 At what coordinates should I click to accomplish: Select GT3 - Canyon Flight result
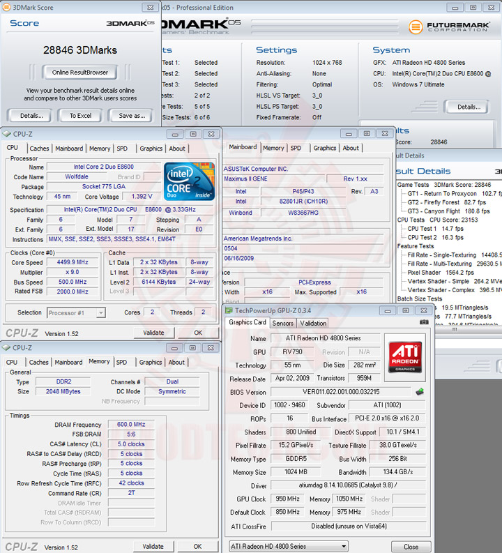click(448, 211)
